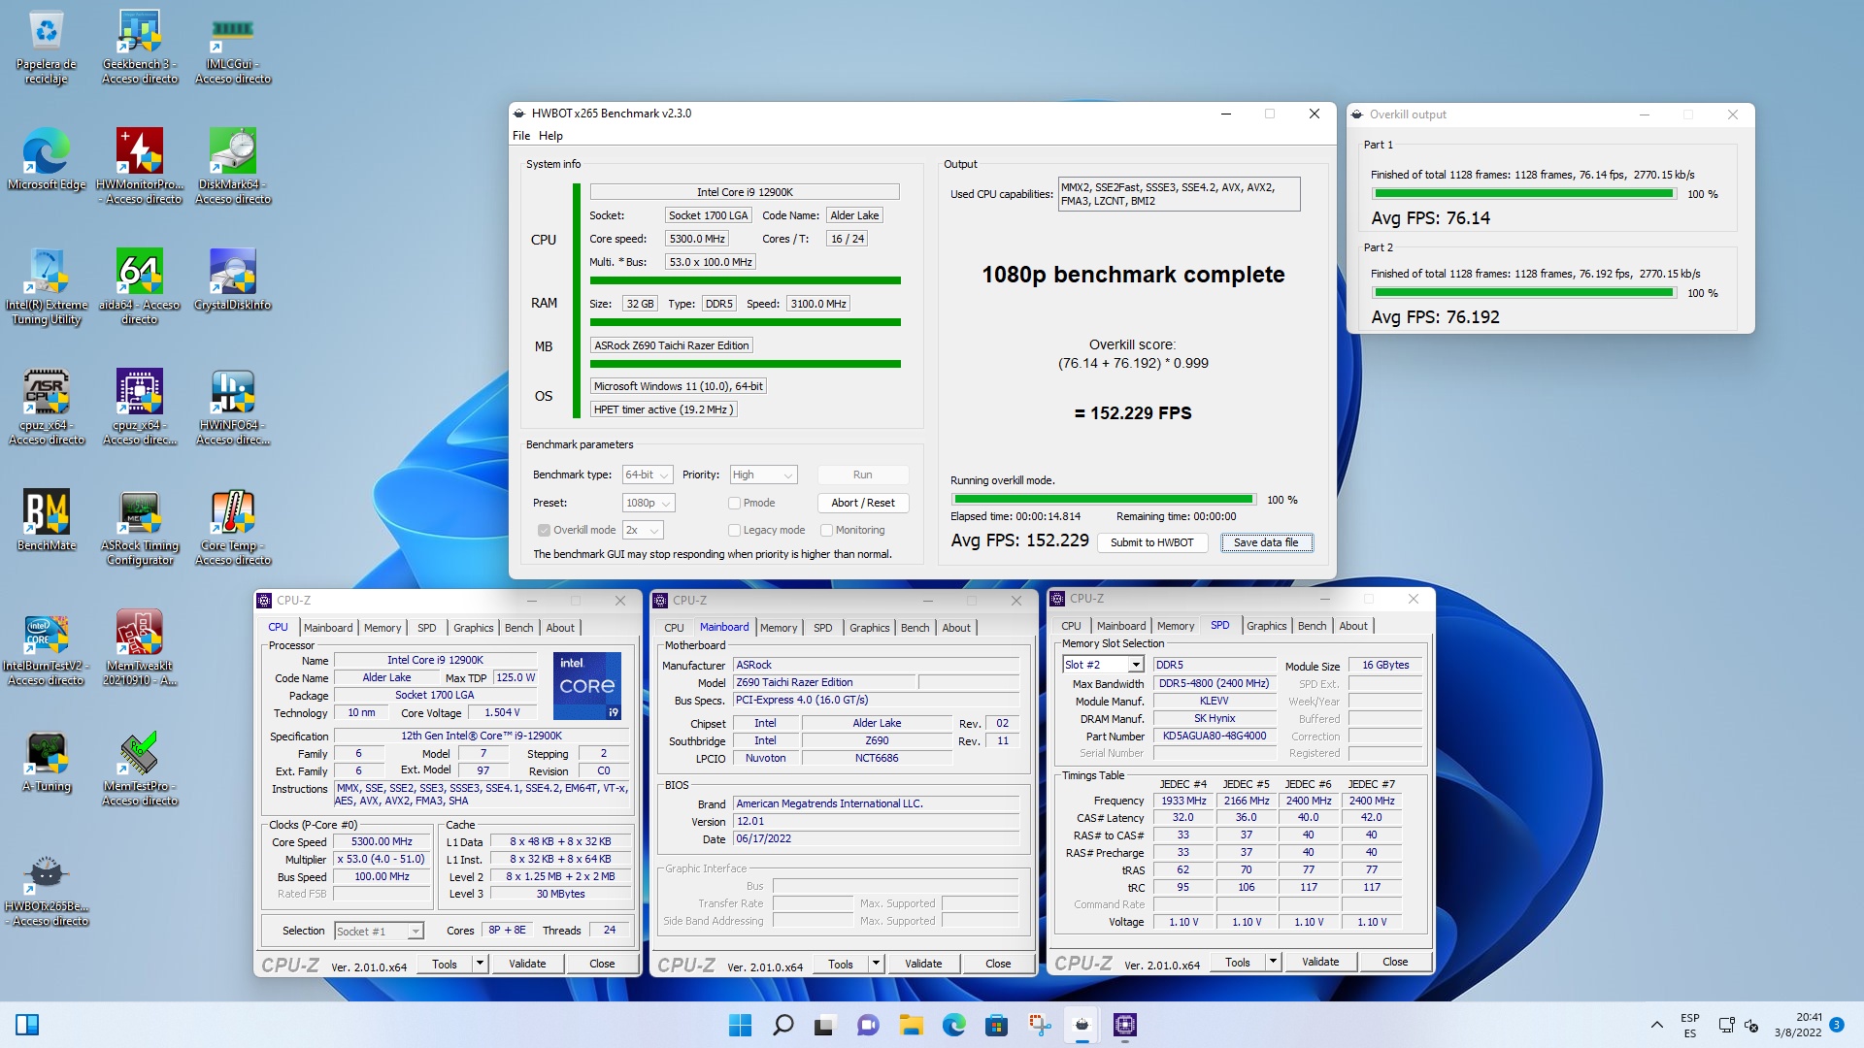Open Intel Extreme Tuning Utility icon
This screenshot has height=1048, width=1864.
click(46, 287)
